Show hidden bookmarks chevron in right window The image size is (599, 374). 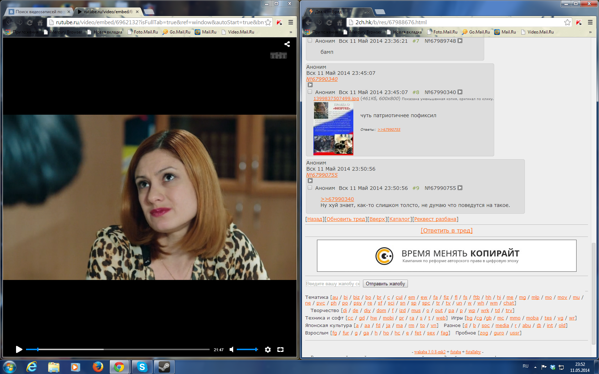point(590,32)
